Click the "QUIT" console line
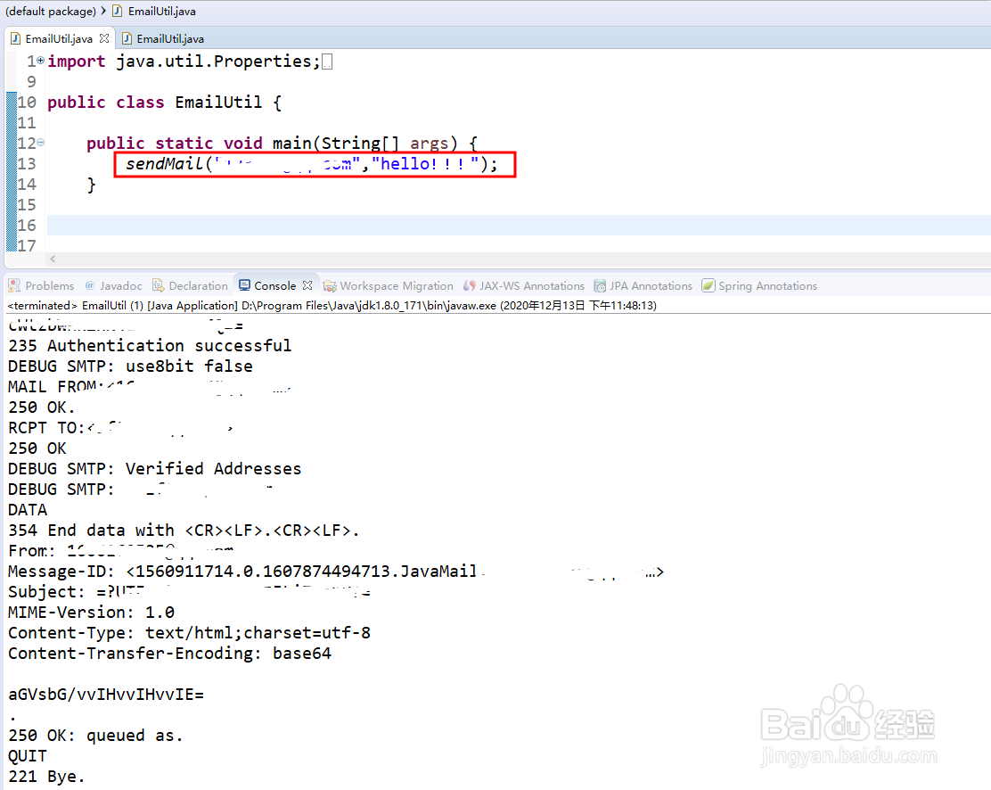Viewport: 991px width, 790px height. coord(27,756)
